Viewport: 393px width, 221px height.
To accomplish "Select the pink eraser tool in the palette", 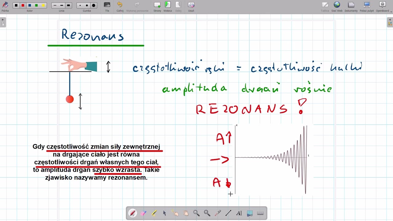I will (x=143, y=213).
